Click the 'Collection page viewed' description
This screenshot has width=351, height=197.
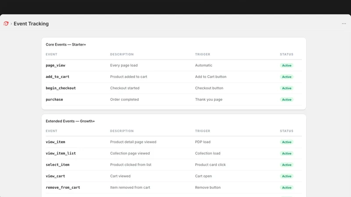(x=130, y=153)
